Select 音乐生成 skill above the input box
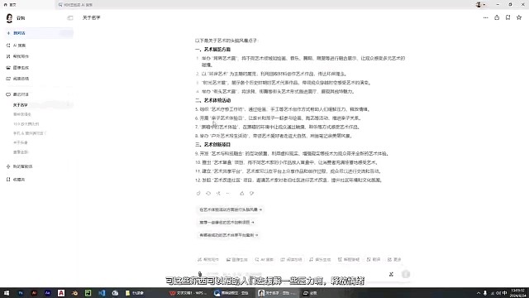Image resolution: width=529 pixels, height=298 pixels. 320,259
